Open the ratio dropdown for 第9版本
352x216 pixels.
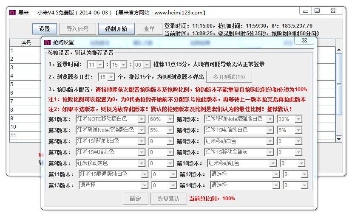click(x=161, y=163)
